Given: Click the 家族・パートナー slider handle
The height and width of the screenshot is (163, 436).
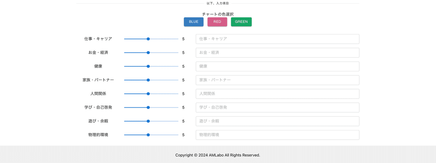Looking at the screenshot, I should 148,80.
